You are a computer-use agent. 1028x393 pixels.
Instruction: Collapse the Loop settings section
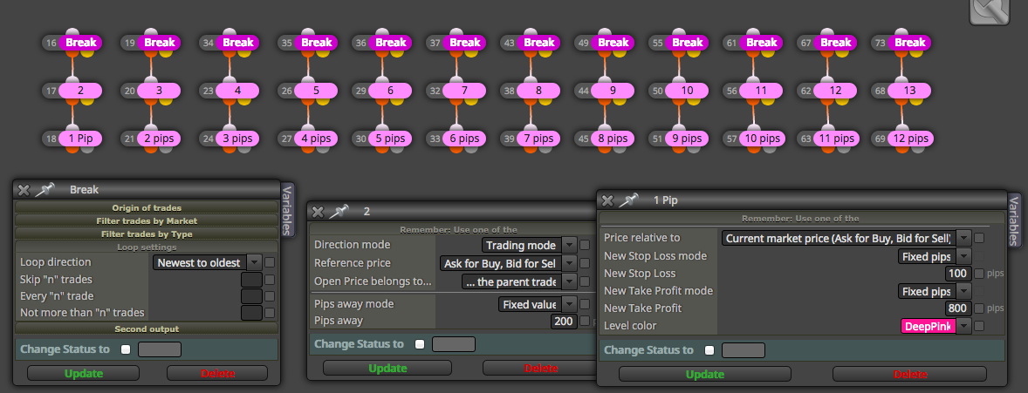point(147,247)
